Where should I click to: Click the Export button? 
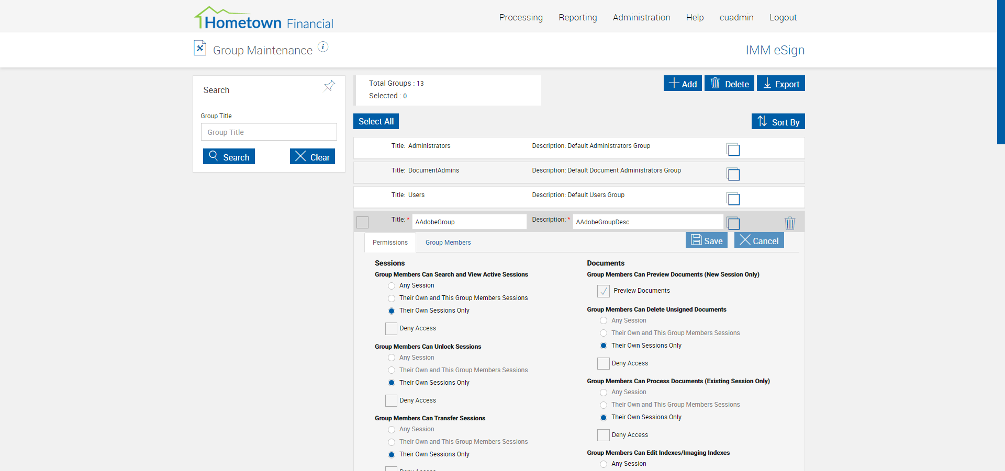pos(780,84)
